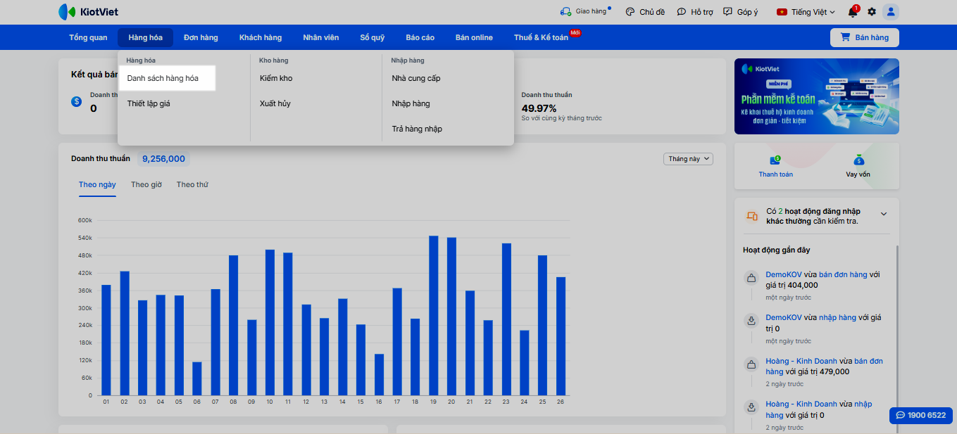Click the Thanh toán payment icon
The image size is (957, 434).
coord(775,160)
